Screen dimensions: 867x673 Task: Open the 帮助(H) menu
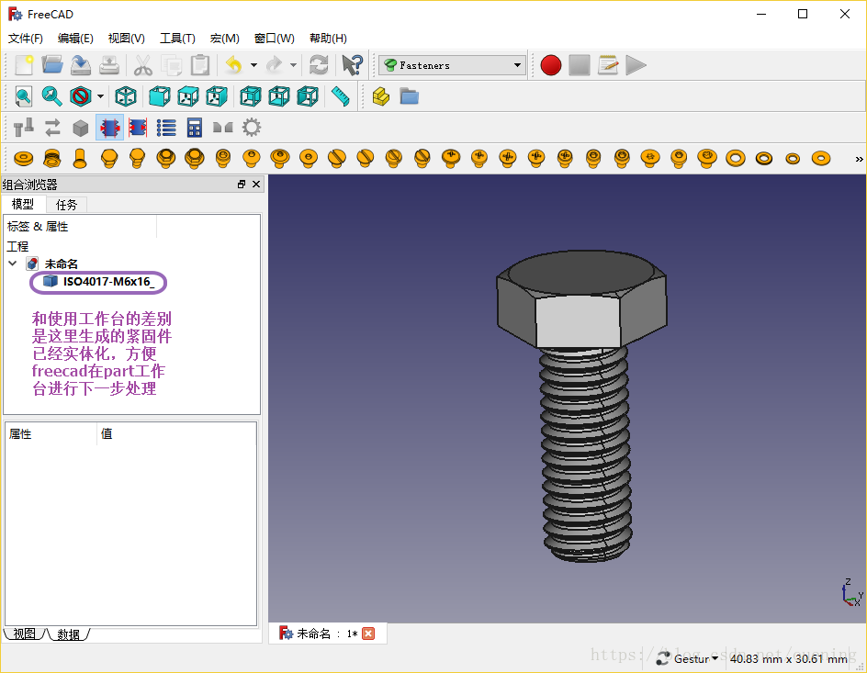pyautogui.click(x=328, y=39)
